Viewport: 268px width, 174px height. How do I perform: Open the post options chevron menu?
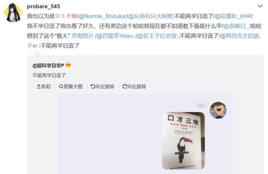(260, 6)
